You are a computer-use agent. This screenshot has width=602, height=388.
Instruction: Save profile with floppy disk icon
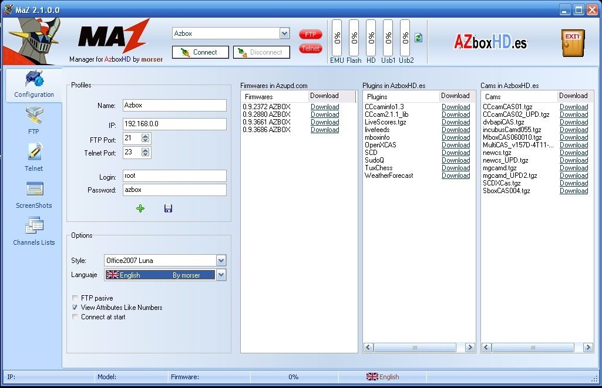click(168, 208)
